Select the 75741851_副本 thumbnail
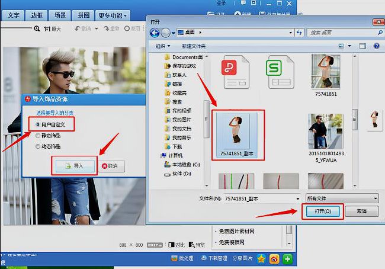 click(238, 134)
